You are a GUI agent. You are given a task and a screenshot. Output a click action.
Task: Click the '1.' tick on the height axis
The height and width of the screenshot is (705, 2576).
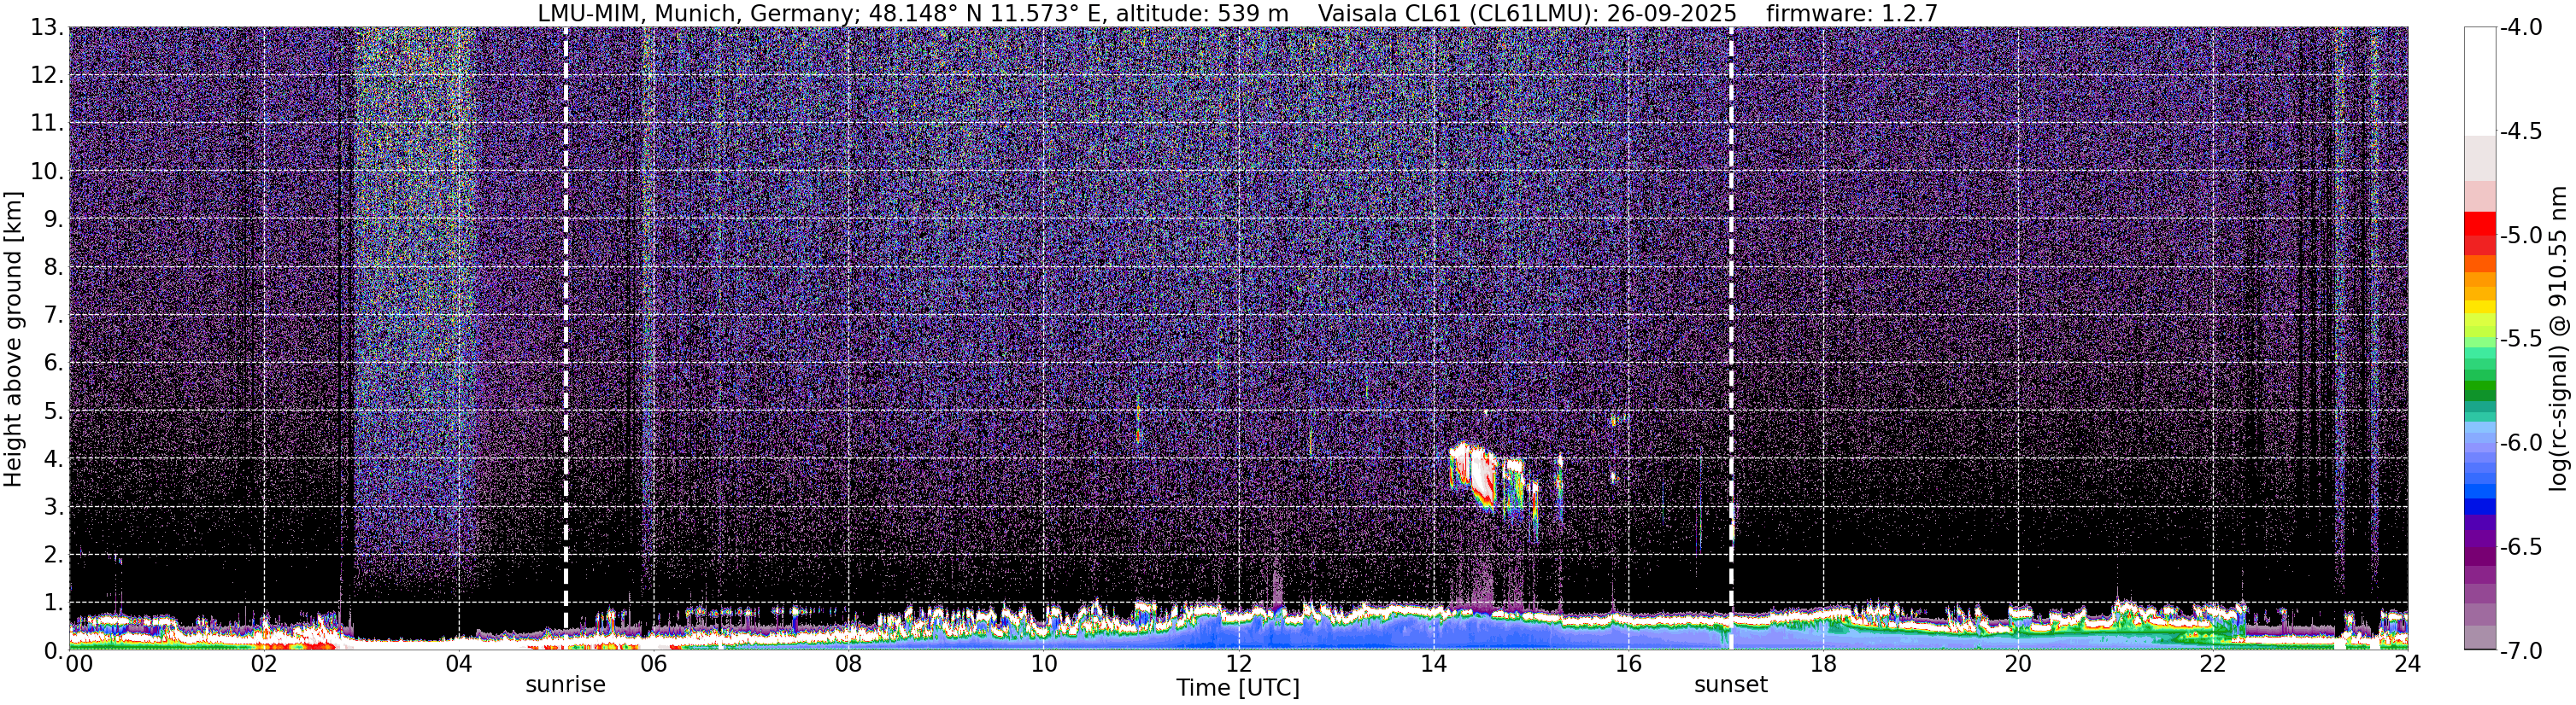pyautogui.click(x=55, y=603)
